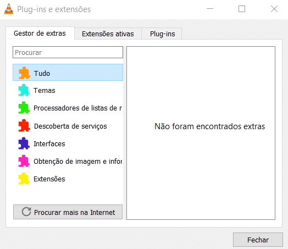Viewport: 288px width, 249px height.
Task: Click the refresh arrow icon in the Internet button
Action: click(x=26, y=212)
